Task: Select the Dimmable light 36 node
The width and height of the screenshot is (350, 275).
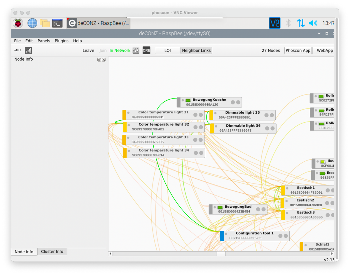Action: [x=243, y=128]
